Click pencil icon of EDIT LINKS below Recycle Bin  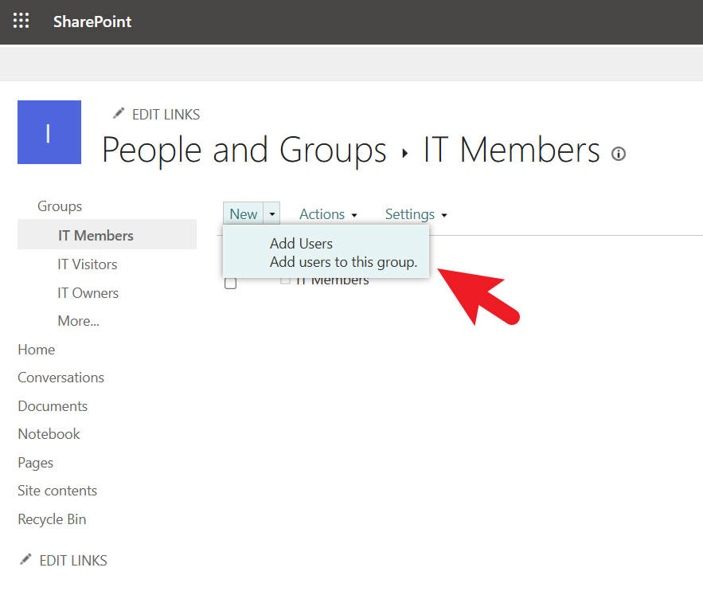click(x=26, y=560)
